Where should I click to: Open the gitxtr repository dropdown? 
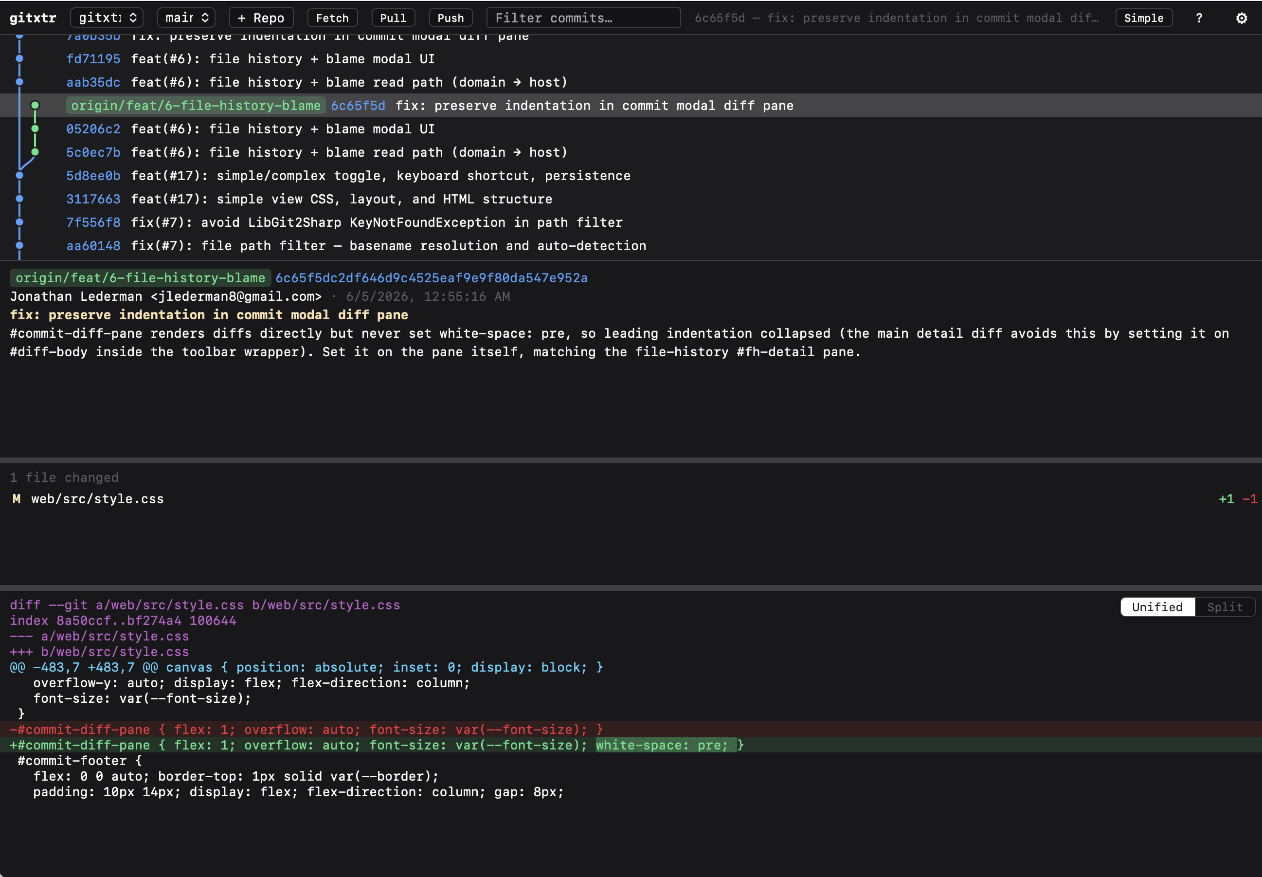(x=107, y=18)
